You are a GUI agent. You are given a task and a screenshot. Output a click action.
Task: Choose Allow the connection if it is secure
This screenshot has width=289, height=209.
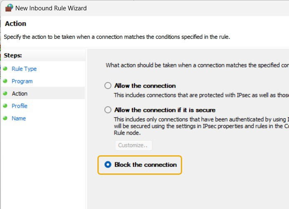108,110
